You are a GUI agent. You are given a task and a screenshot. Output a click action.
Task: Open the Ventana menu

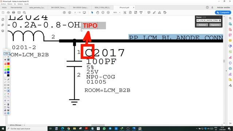tap(20, 4)
